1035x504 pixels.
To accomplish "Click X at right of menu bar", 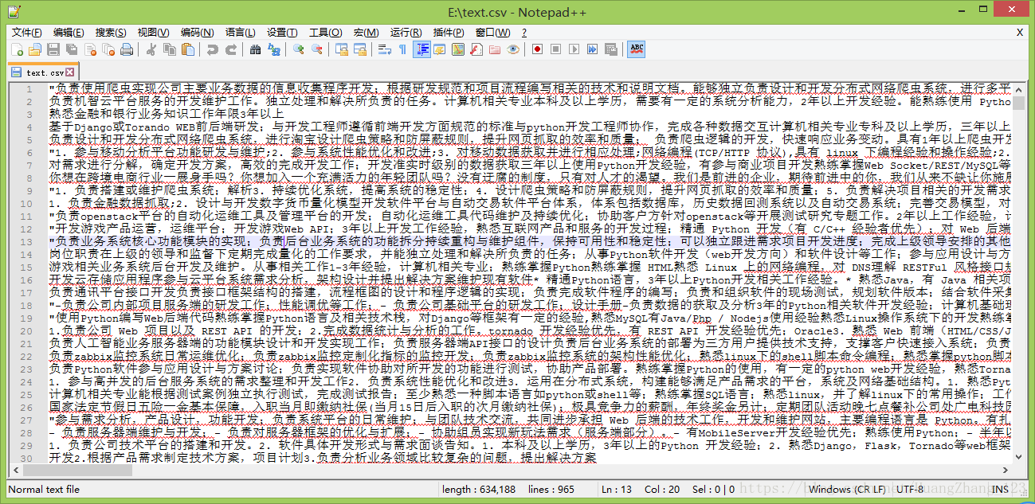I will 1020,33.
